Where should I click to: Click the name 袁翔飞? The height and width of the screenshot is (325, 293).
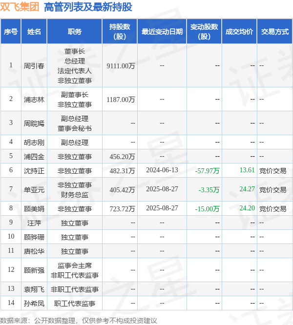point(34,289)
